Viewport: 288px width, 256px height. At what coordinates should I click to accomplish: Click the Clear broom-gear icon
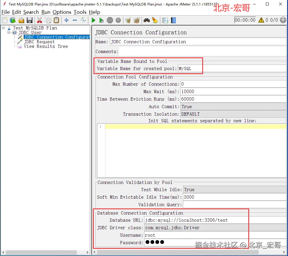click(128, 20)
